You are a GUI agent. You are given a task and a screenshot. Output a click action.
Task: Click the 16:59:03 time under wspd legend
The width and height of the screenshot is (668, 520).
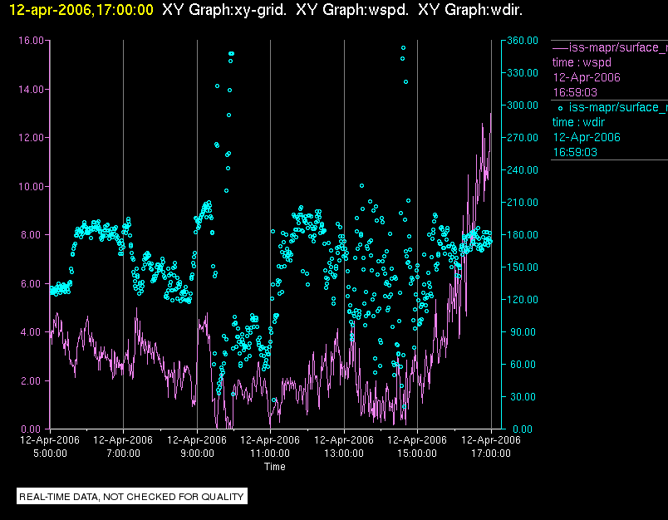click(575, 92)
